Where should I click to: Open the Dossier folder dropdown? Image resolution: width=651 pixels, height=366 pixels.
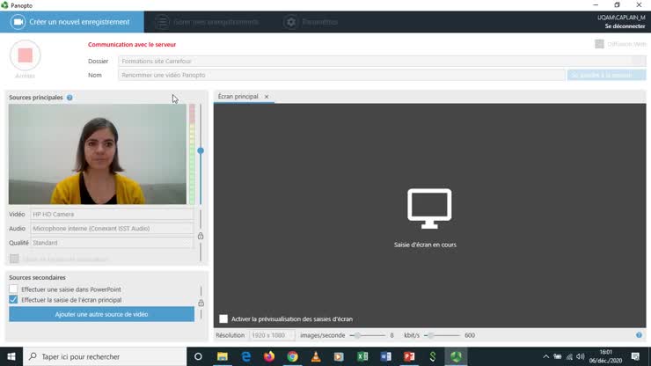coord(382,61)
